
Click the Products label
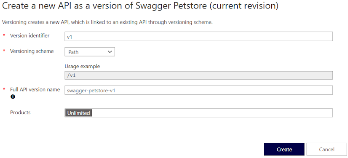[20, 112]
